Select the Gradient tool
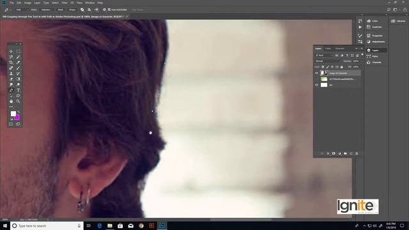 [18, 79]
